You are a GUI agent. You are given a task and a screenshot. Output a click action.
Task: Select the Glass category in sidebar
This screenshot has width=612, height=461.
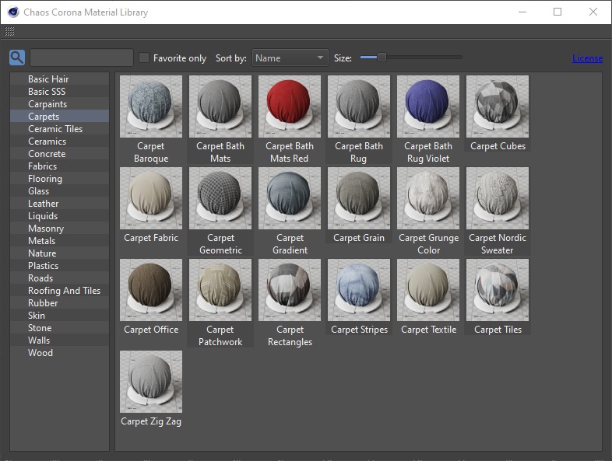39,191
